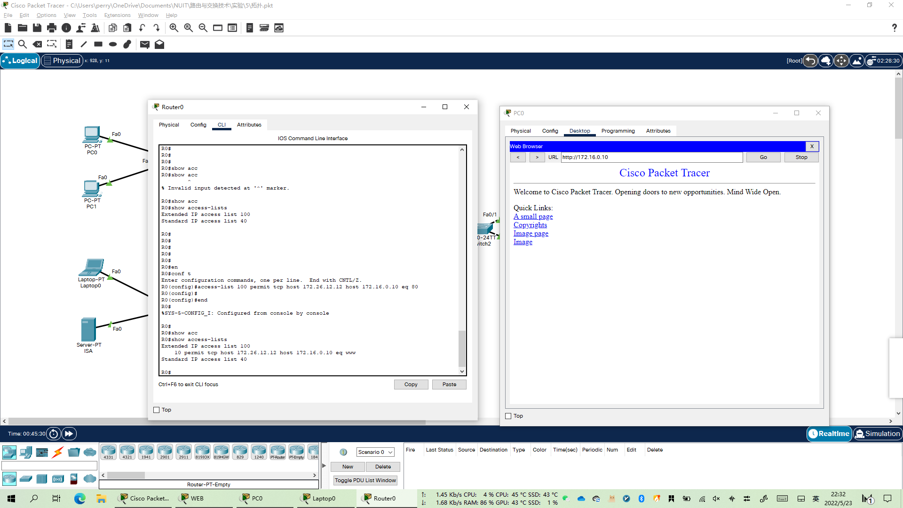Click the Copy button in CLI
This screenshot has width=903, height=508.
tap(411, 384)
